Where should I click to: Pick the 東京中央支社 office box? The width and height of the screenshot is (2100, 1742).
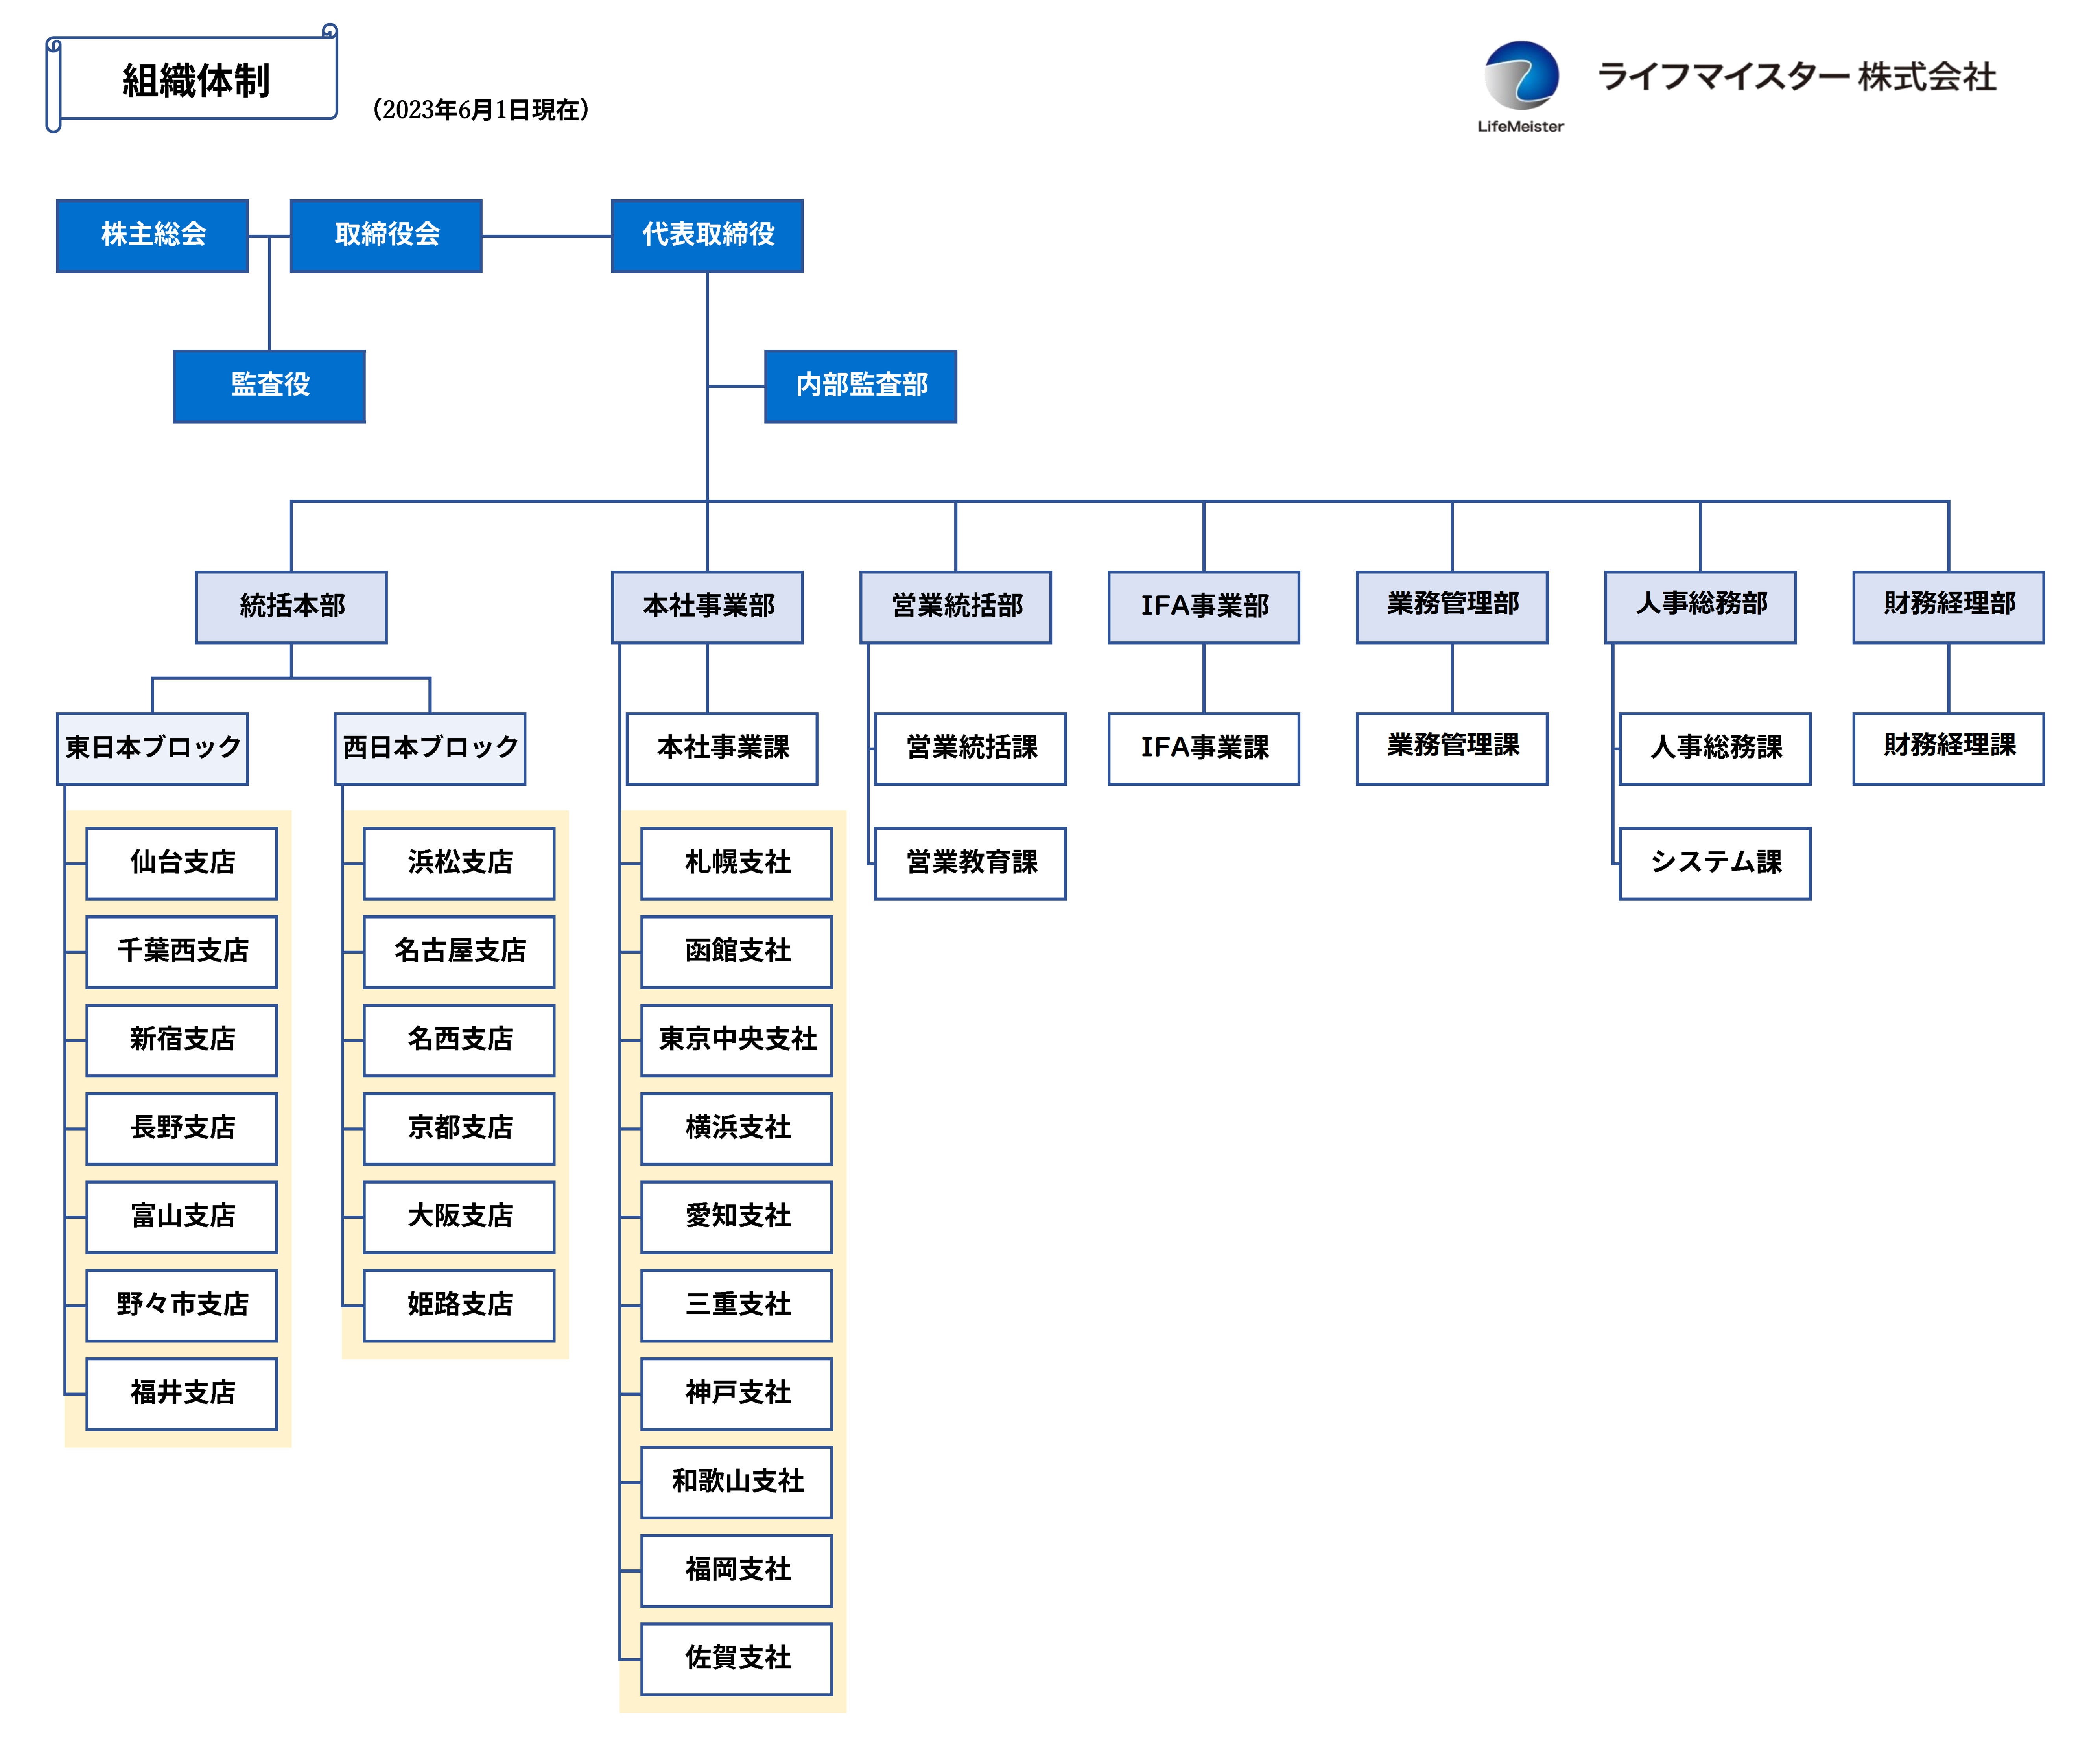click(x=737, y=1040)
